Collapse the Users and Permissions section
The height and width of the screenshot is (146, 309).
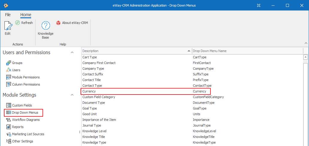[x=72, y=52]
